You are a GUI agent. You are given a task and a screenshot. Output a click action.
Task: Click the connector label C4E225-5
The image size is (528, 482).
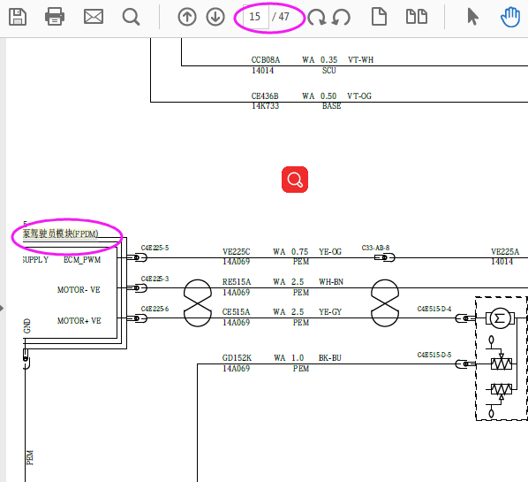[x=155, y=248]
